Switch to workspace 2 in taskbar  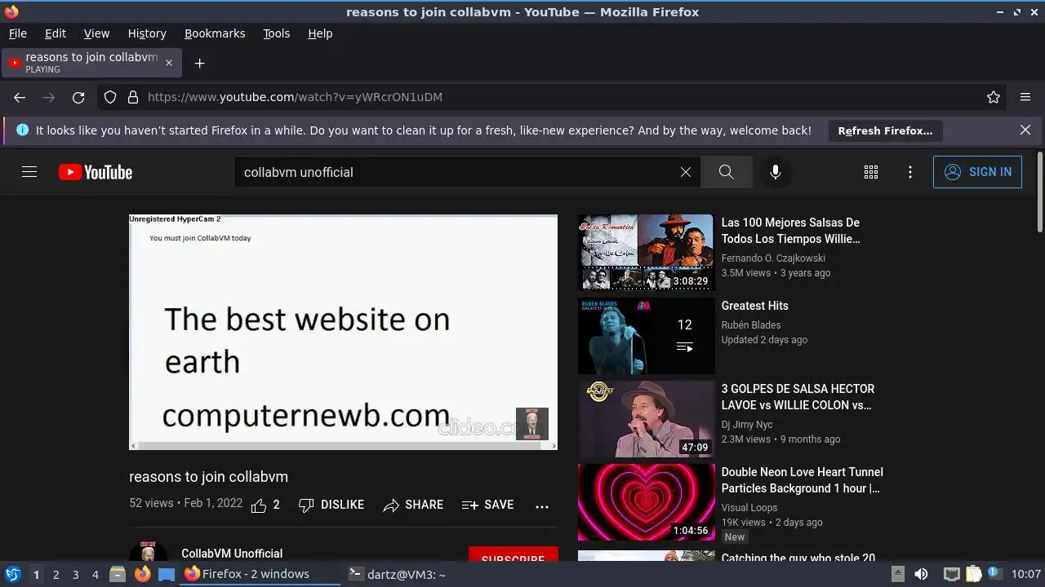[x=56, y=575]
